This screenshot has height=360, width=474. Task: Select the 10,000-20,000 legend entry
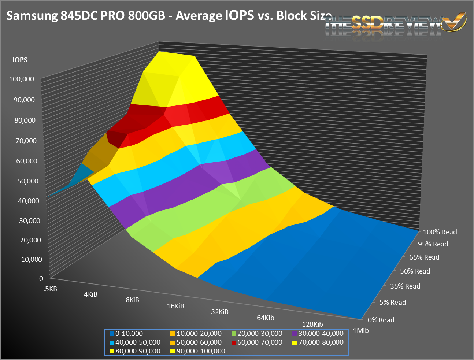(199, 334)
